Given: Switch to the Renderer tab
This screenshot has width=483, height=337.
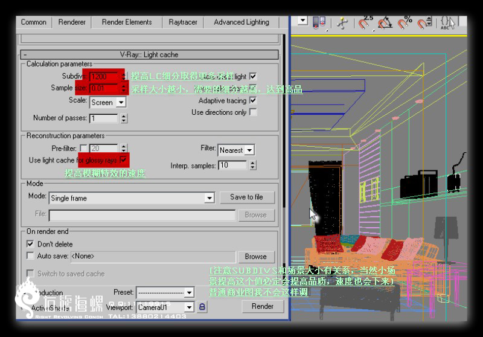Looking at the screenshot, I should (72, 22).
